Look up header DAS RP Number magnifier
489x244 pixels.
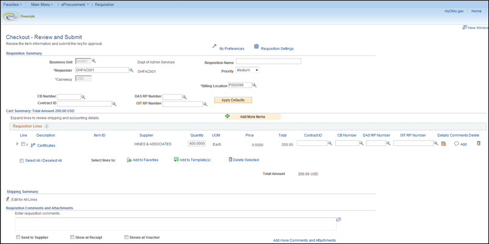[x=185, y=97]
